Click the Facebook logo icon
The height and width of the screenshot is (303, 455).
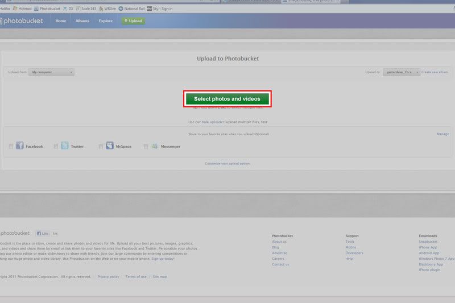point(20,146)
